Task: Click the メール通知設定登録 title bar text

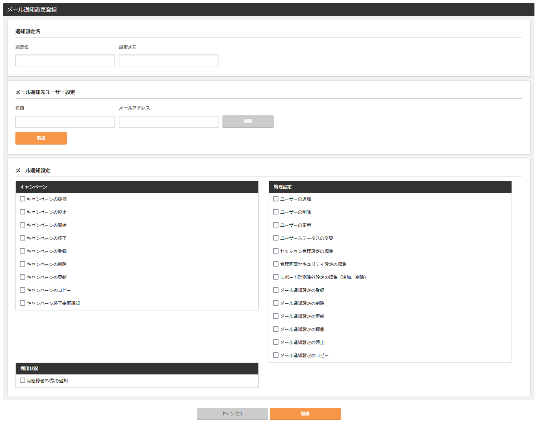Action: [x=32, y=9]
